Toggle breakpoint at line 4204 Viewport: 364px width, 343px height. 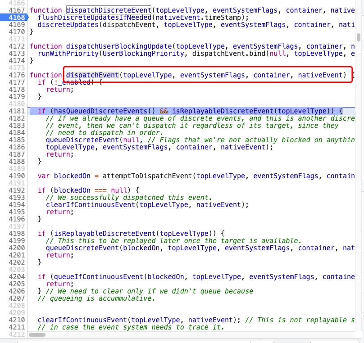click(17, 276)
